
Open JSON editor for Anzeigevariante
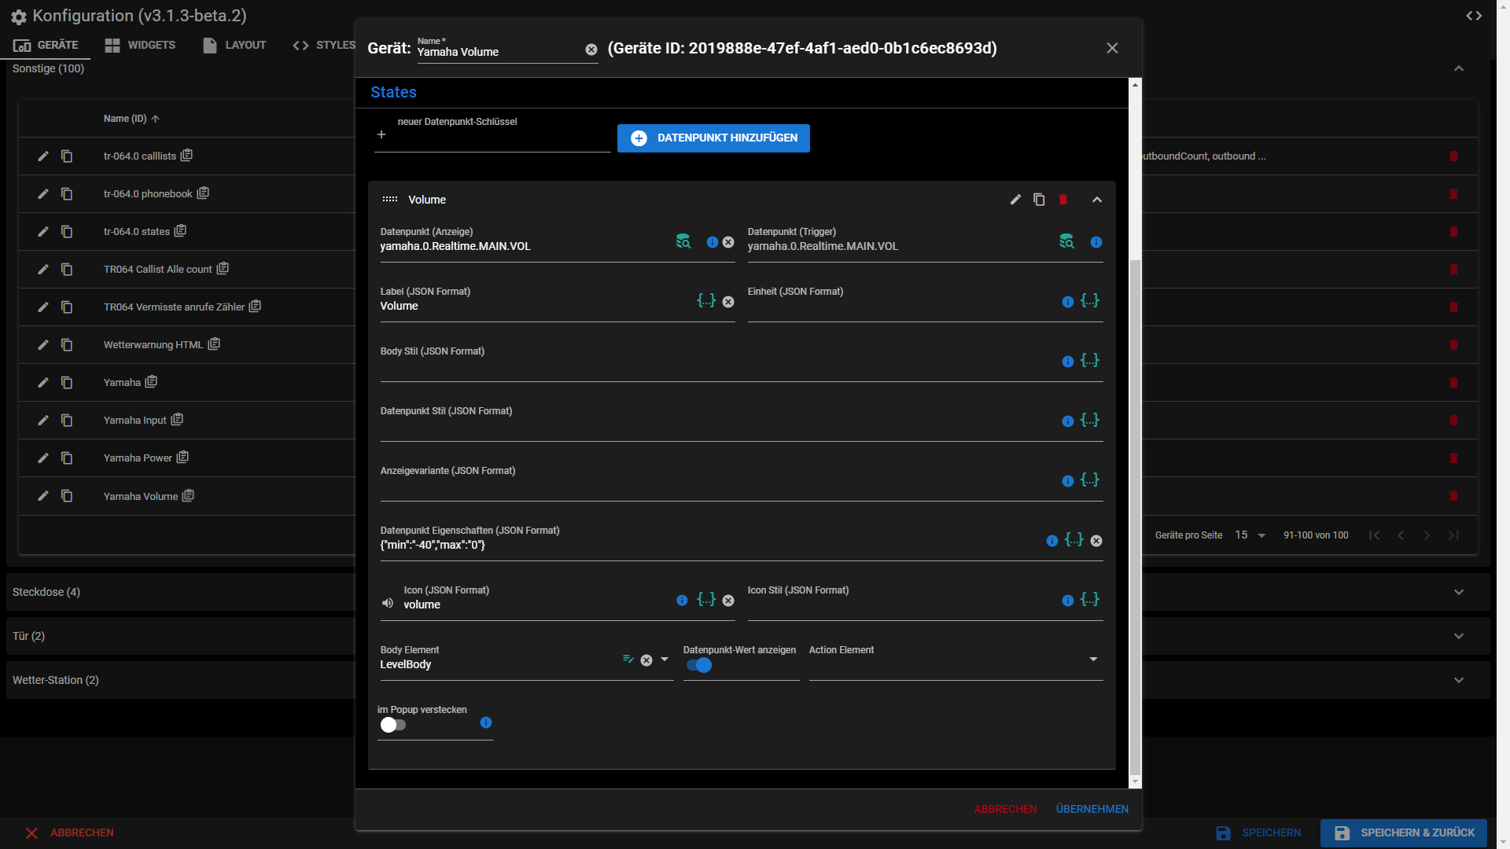(x=1090, y=480)
